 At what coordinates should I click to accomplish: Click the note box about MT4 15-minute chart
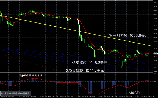pos(16,94)
